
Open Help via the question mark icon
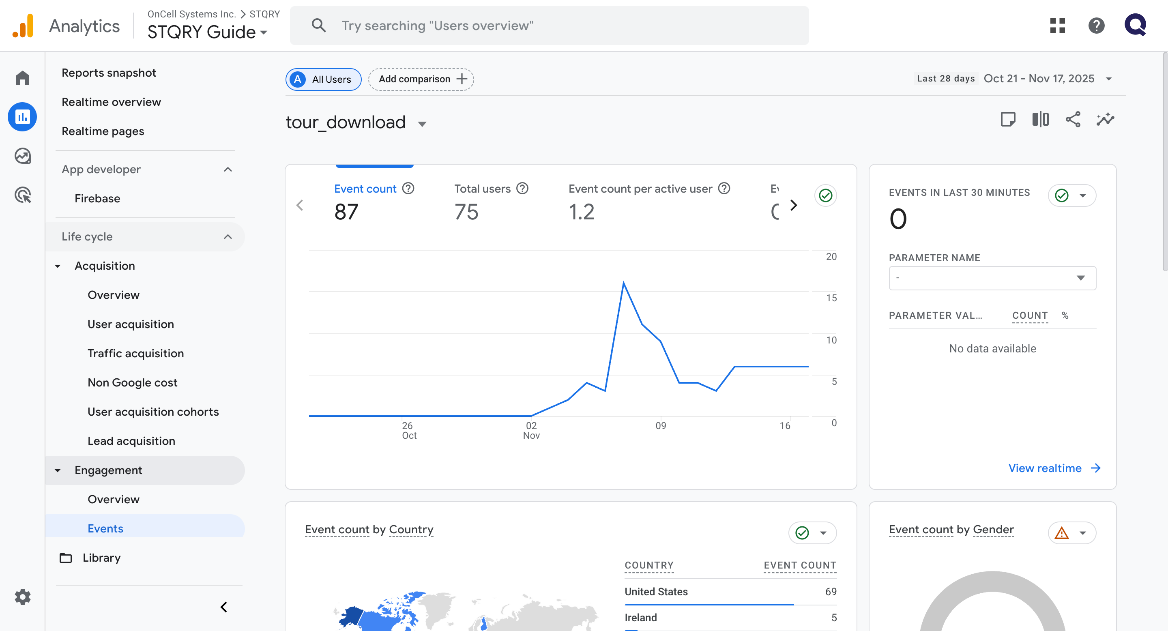[1097, 26]
